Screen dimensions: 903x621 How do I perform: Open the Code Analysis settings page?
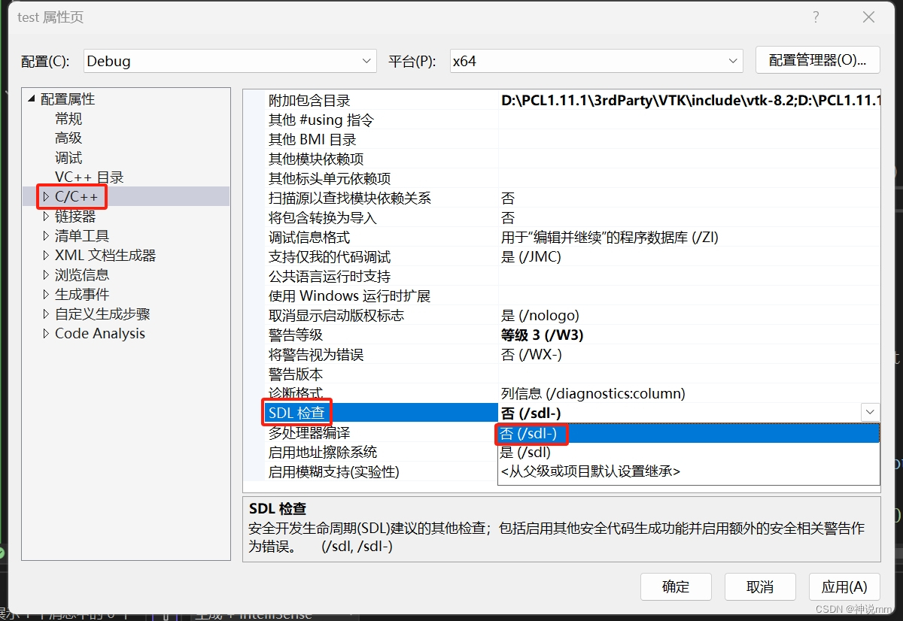coord(99,333)
